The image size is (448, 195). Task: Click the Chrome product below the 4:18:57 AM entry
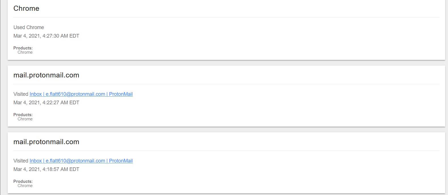tap(25, 186)
